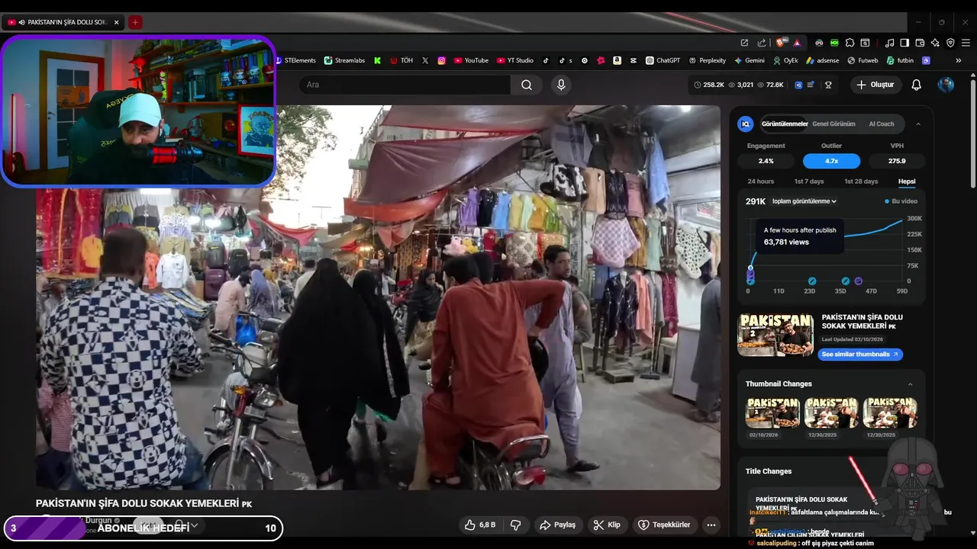Select the 1st 7 days range
This screenshot has width=977, height=549.
[809, 181]
